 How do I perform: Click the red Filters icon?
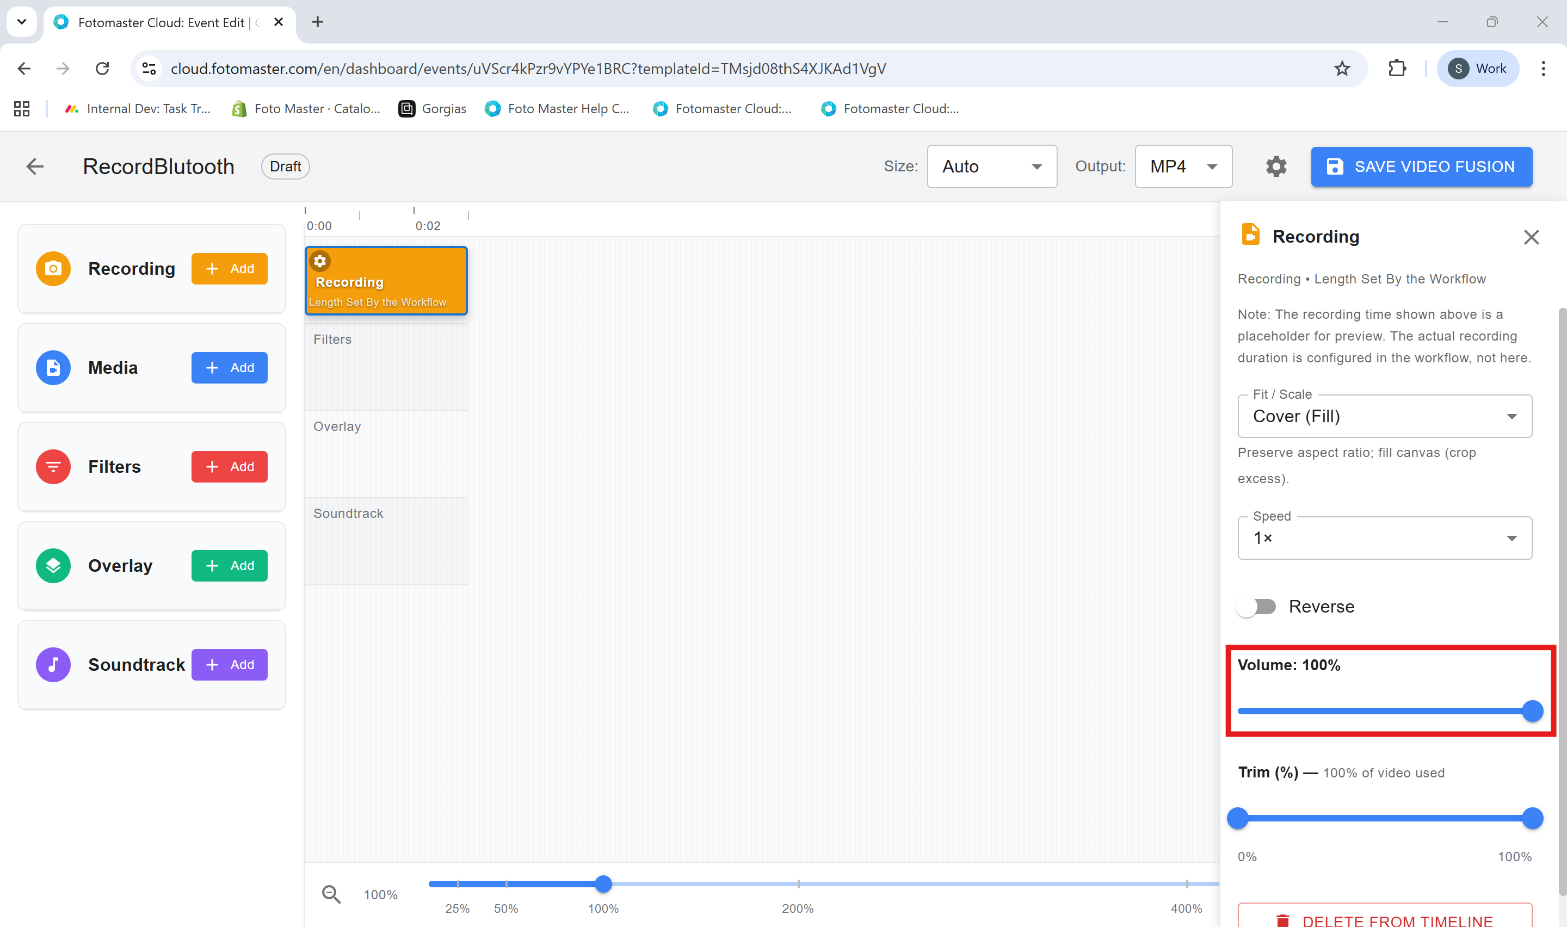[x=53, y=467]
